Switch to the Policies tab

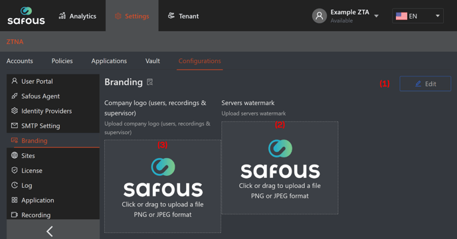click(x=62, y=61)
